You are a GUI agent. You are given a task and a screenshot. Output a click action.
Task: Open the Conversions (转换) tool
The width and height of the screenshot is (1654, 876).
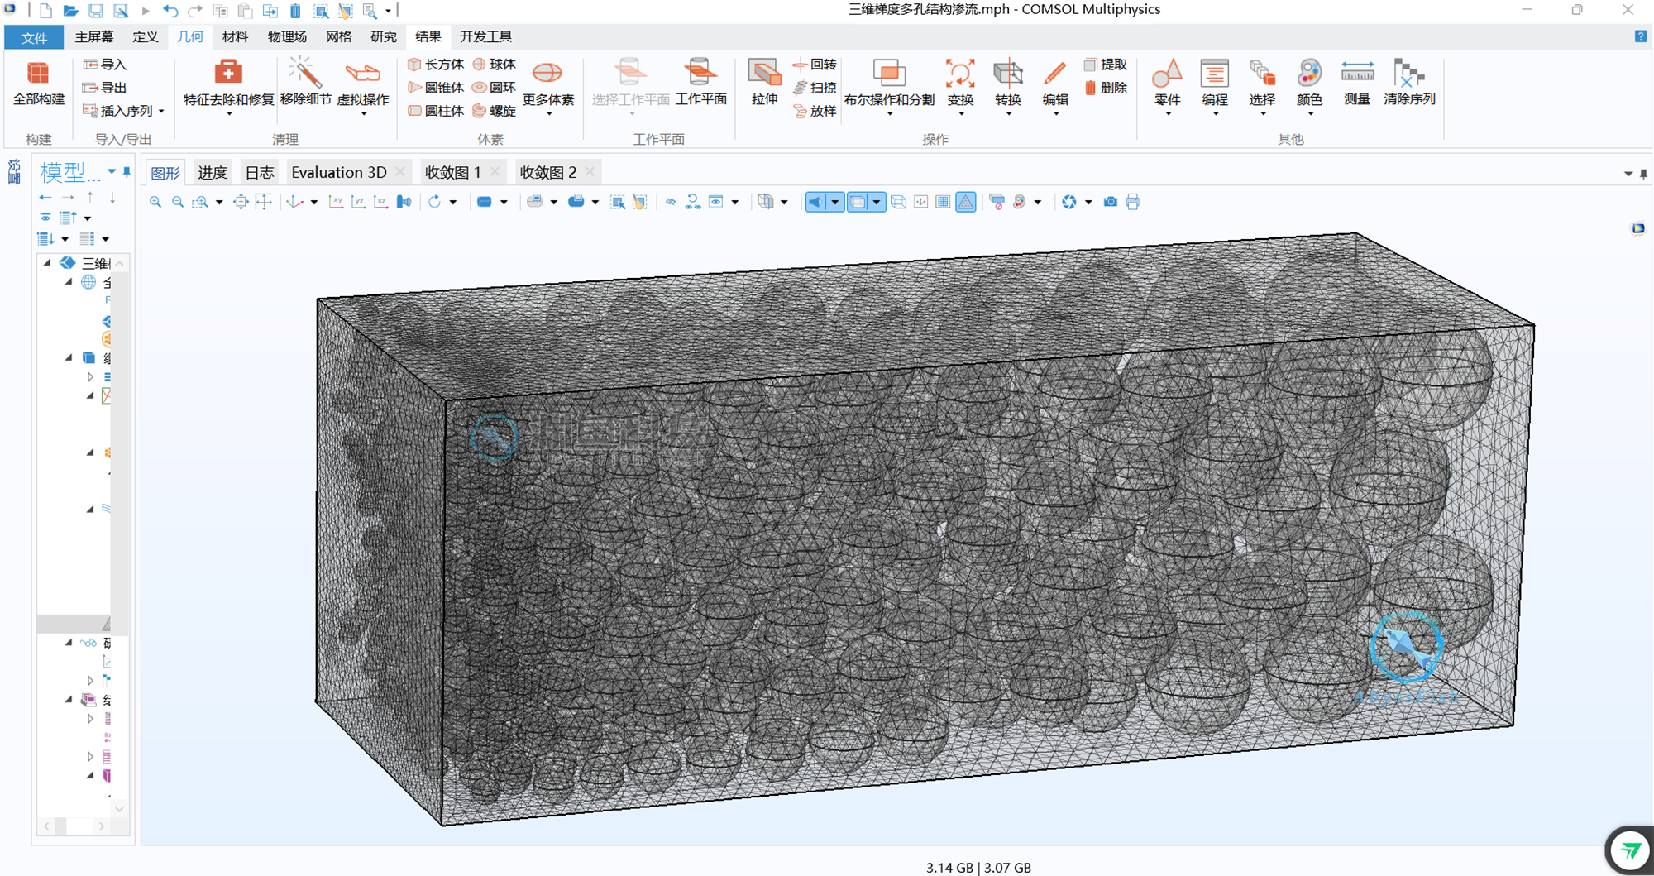pyautogui.click(x=1008, y=85)
